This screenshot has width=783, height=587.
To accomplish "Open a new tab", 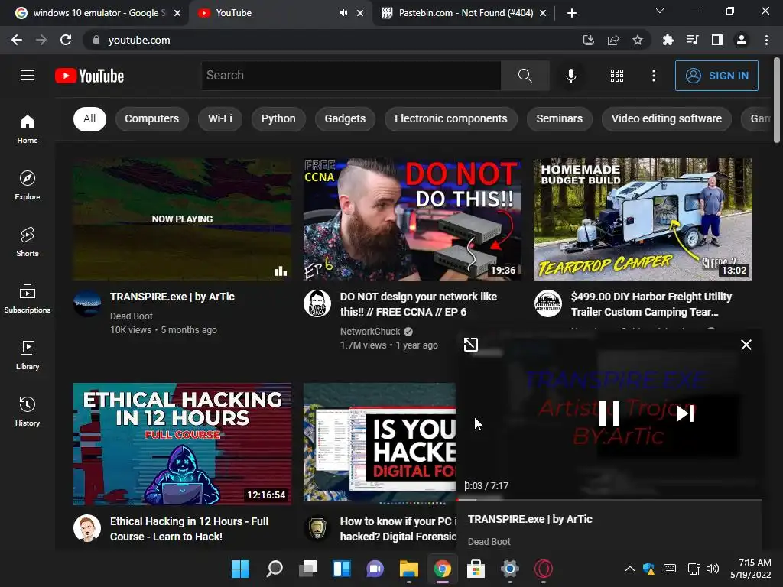I will pyautogui.click(x=572, y=13).
